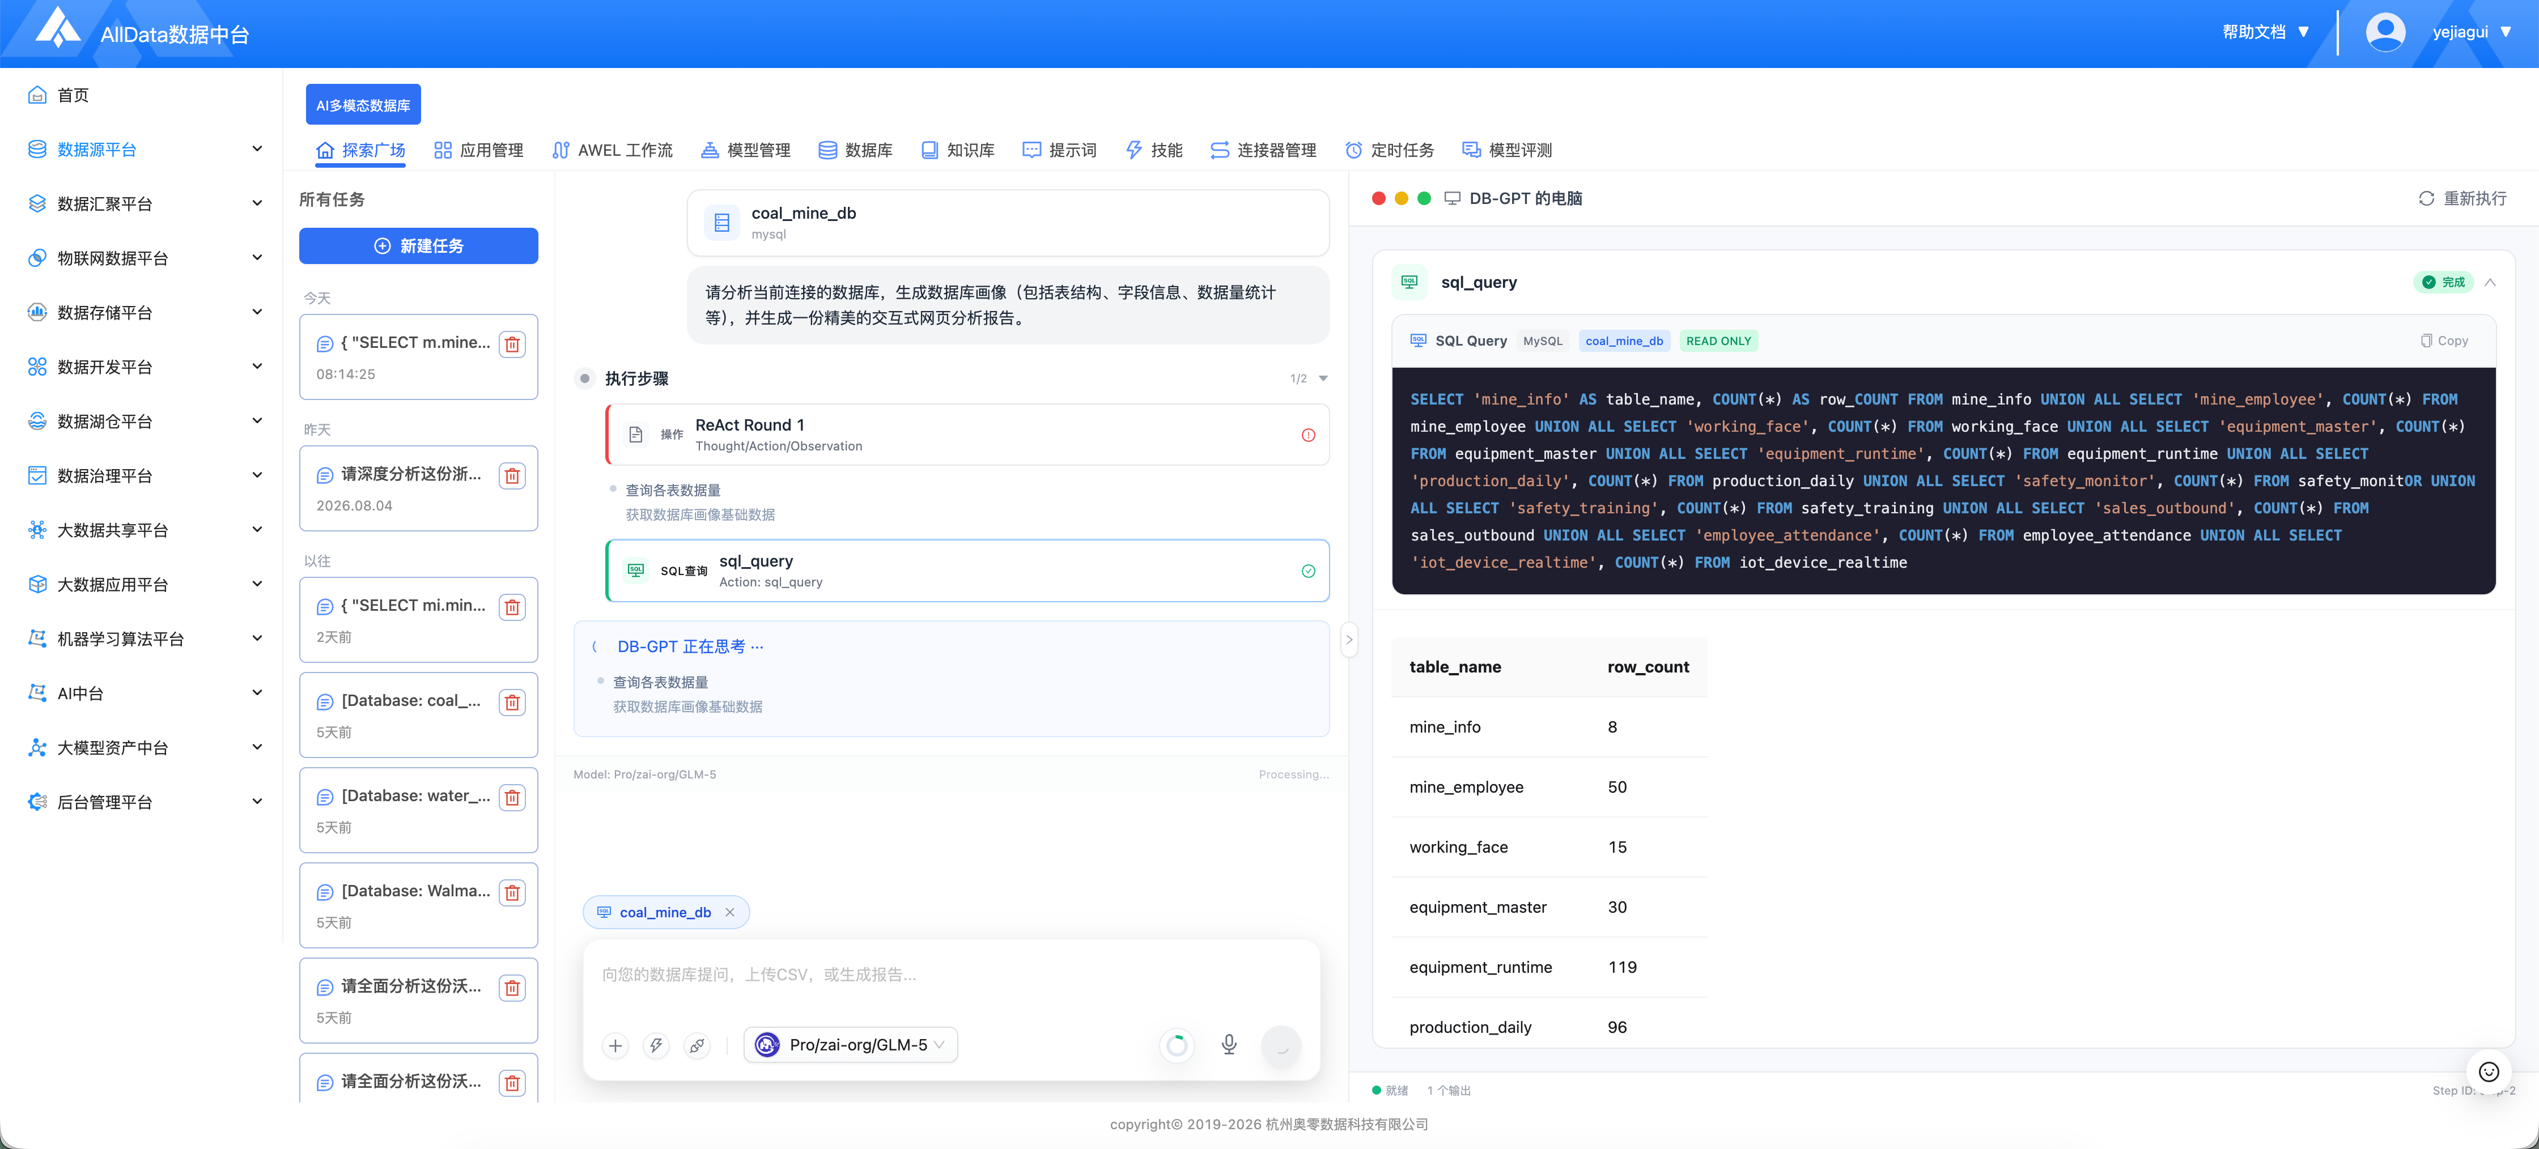Click the READ ONLY badge
The image size is (2539, 1149).
pyautogui.click(x=1718, y=341)
